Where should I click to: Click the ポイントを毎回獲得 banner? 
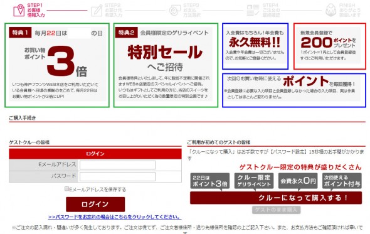click(294, 90)
